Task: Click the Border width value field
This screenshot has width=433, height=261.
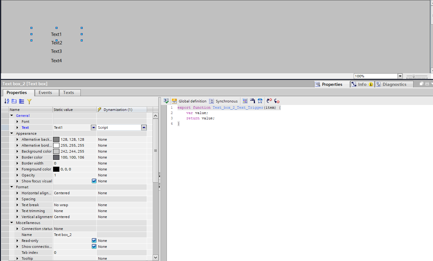Action: [74, 163]
